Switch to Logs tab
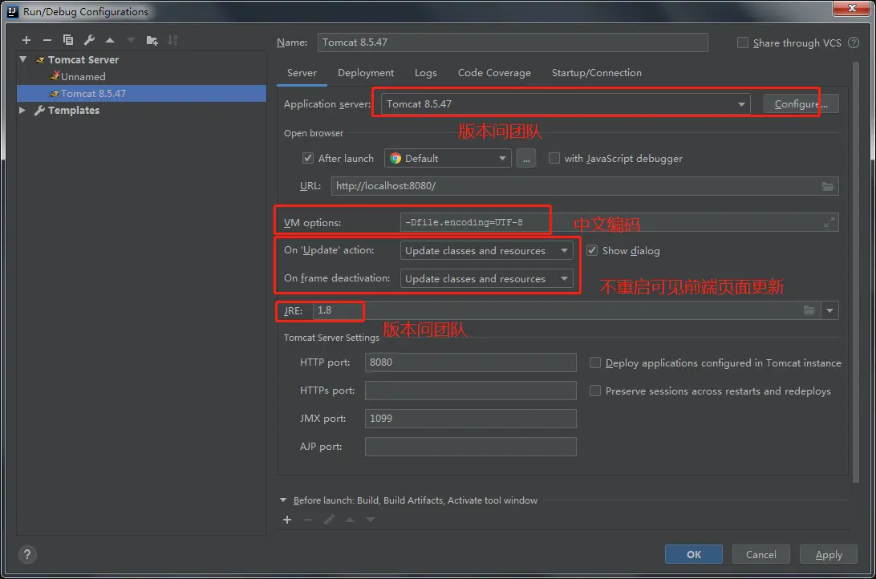Image resolution: width=876 pixels, height=579 pixels. [x=426, y=73]
